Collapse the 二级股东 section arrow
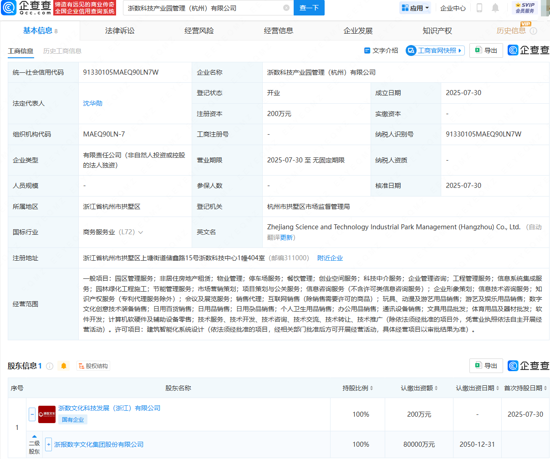 (x=34, y=437)
